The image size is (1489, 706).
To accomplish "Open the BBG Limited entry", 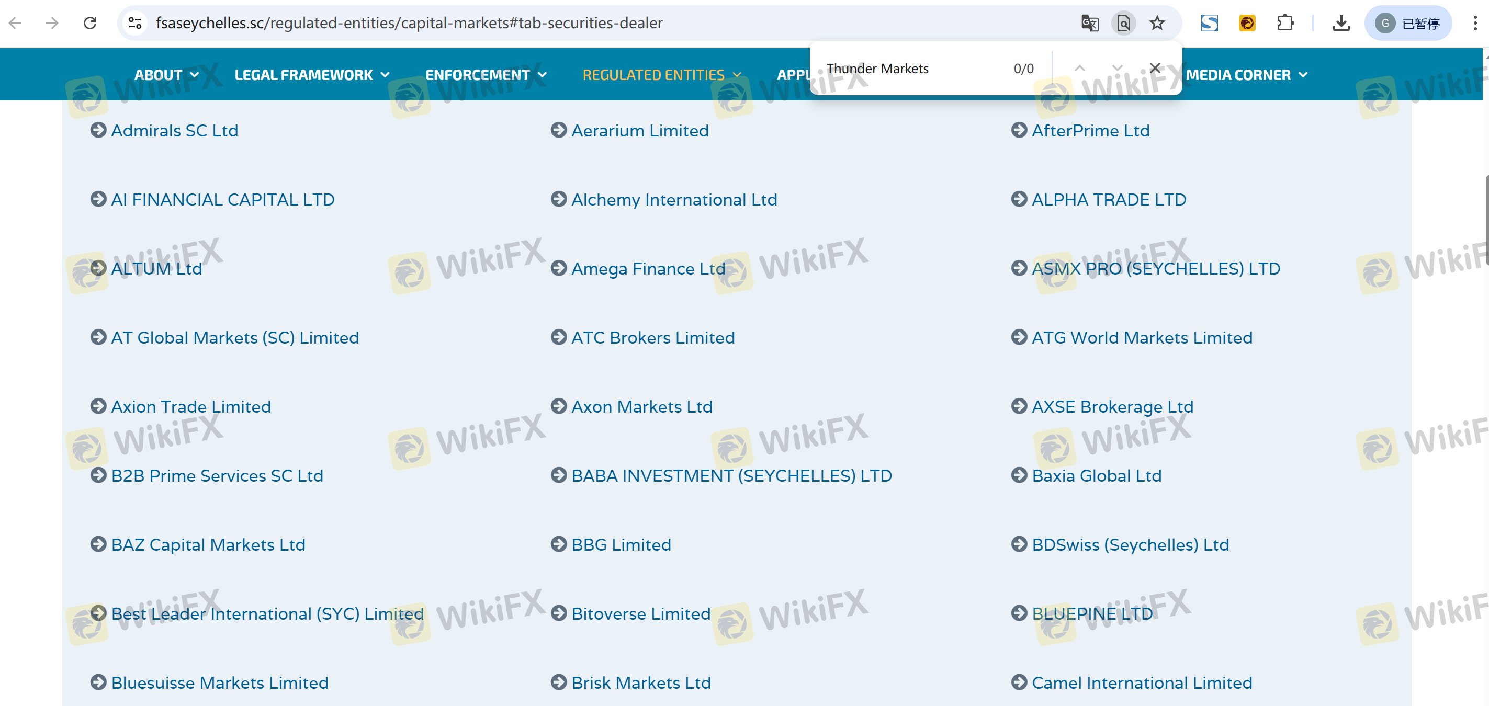I will (622, 545).
